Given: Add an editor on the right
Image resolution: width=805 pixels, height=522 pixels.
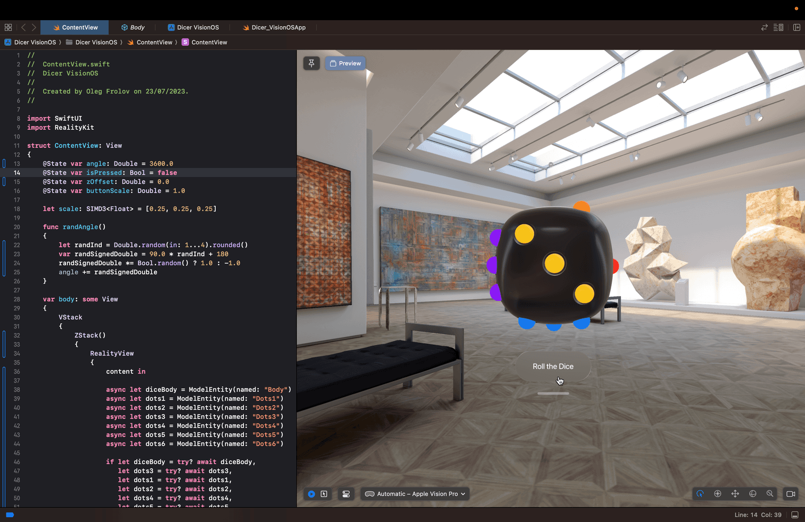Looking at the screenshot, I should point(796,27).
